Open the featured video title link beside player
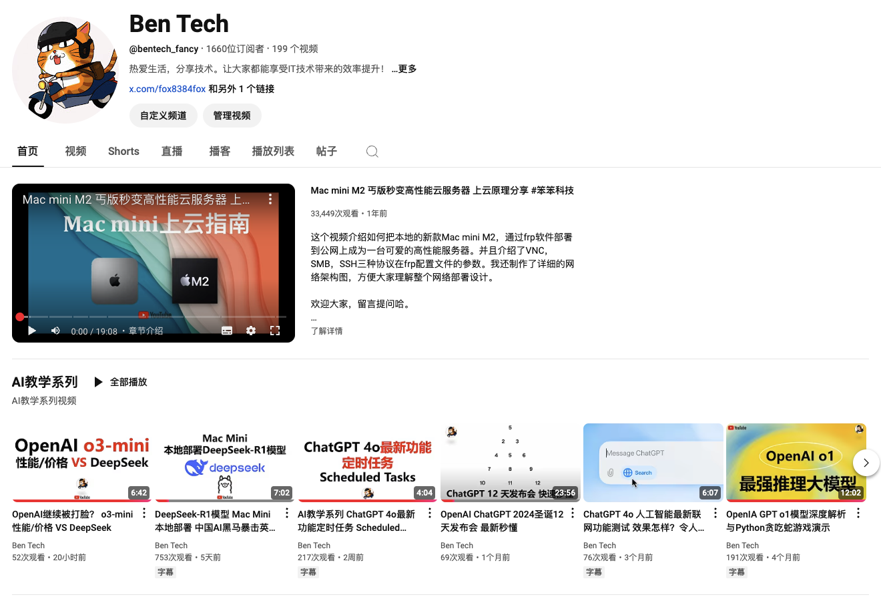The height and width of the screenshot is (597, 881). [x=443, y=190]
